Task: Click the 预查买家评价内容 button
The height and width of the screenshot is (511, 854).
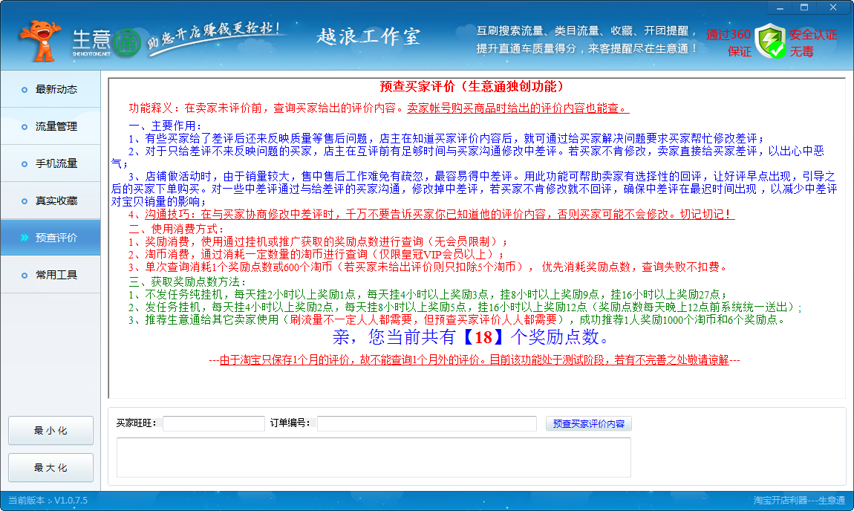Action: click(x=589, y=424)
